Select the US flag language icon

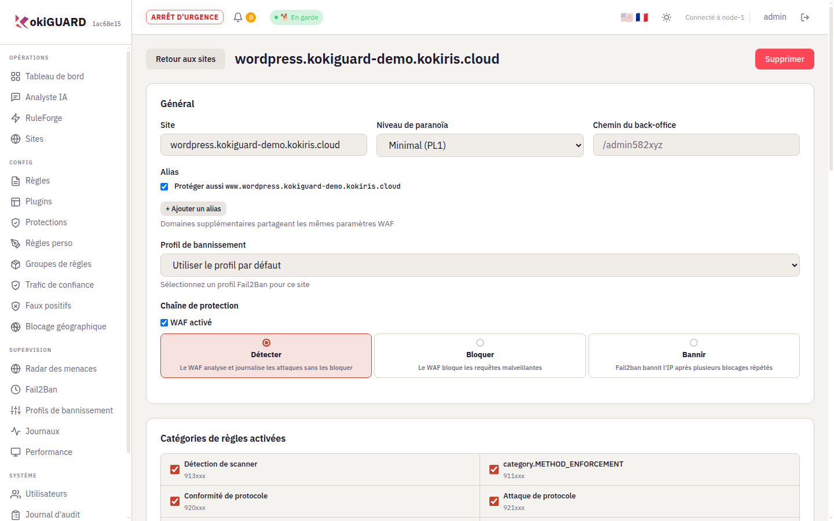[x=627, y=17]
